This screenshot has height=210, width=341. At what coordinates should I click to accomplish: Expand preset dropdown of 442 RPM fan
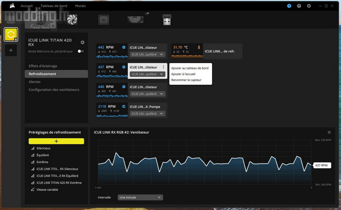(x=148, y=54)
